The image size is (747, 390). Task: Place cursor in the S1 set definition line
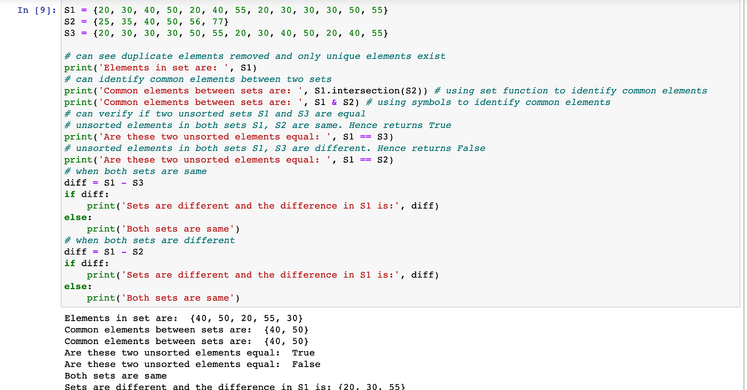160,10
